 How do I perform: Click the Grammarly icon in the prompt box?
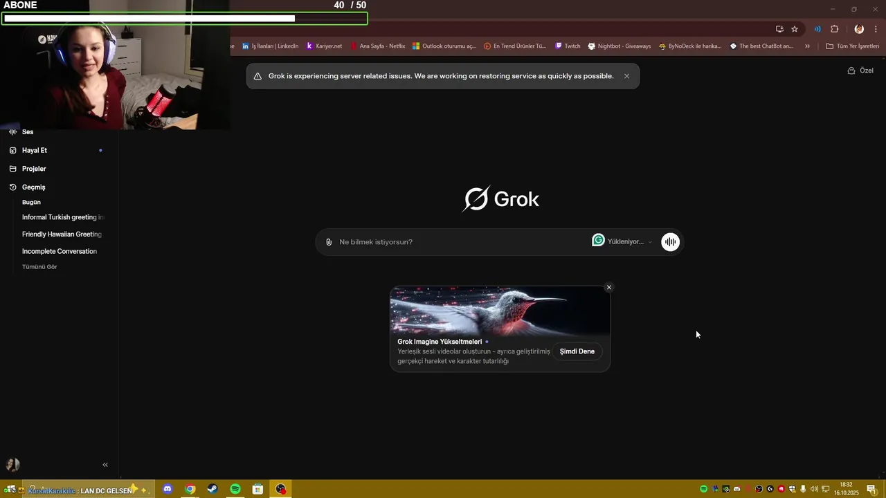[x=598, y=240]
